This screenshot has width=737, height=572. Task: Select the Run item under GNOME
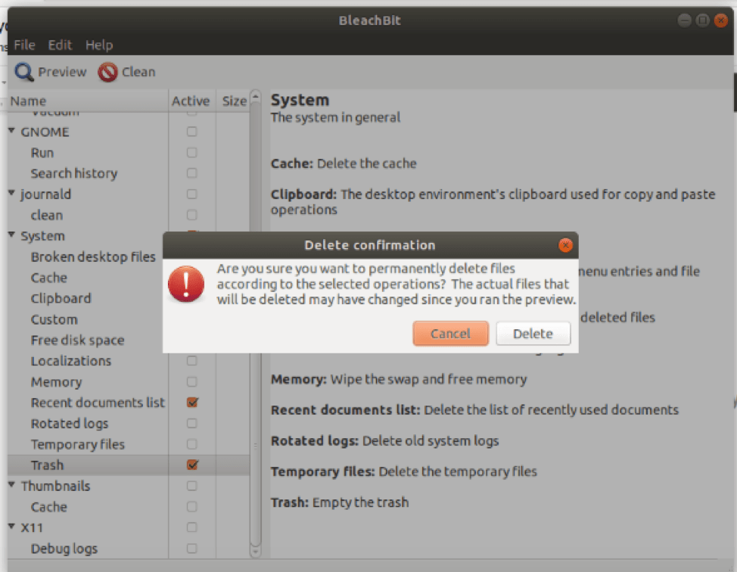(x=42, y=153)
